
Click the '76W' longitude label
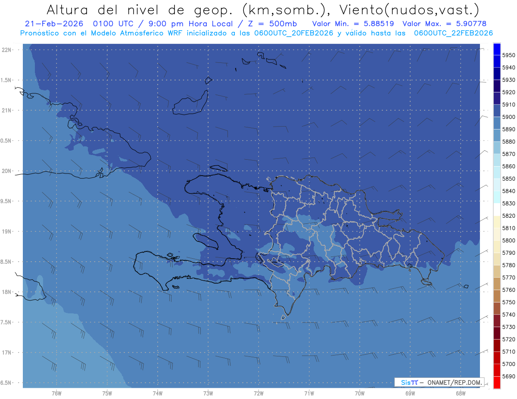56,393
